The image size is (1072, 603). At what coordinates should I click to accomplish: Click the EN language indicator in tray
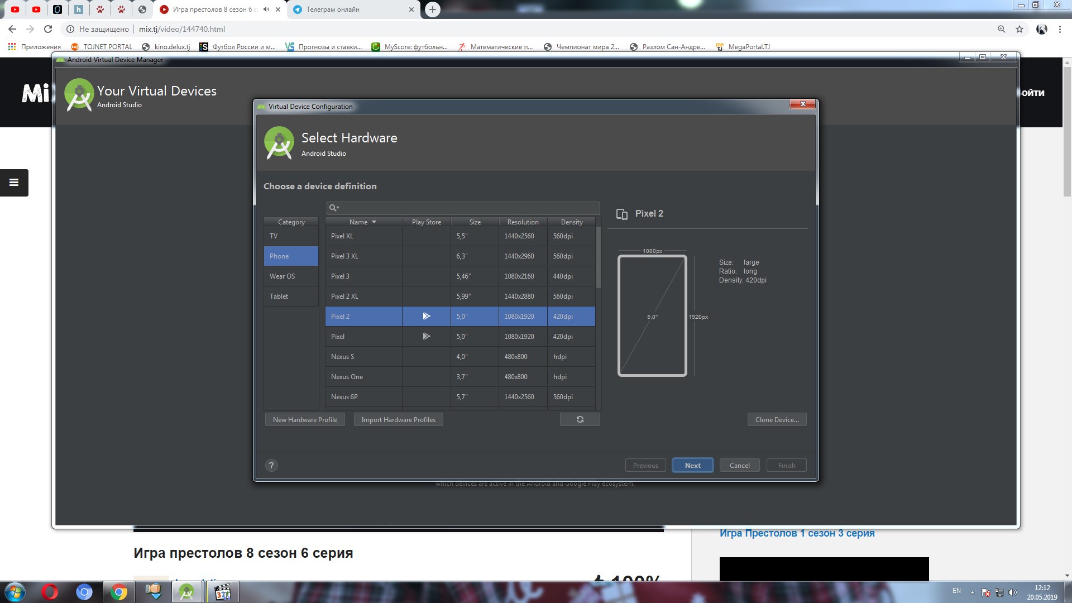956,591
